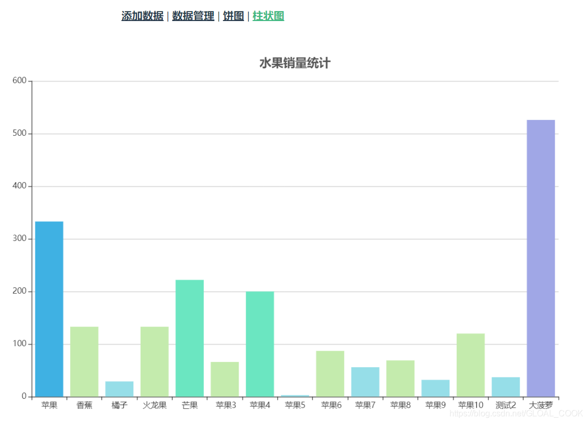
Task: Go to the 数据管理 page
Action: 193,16
